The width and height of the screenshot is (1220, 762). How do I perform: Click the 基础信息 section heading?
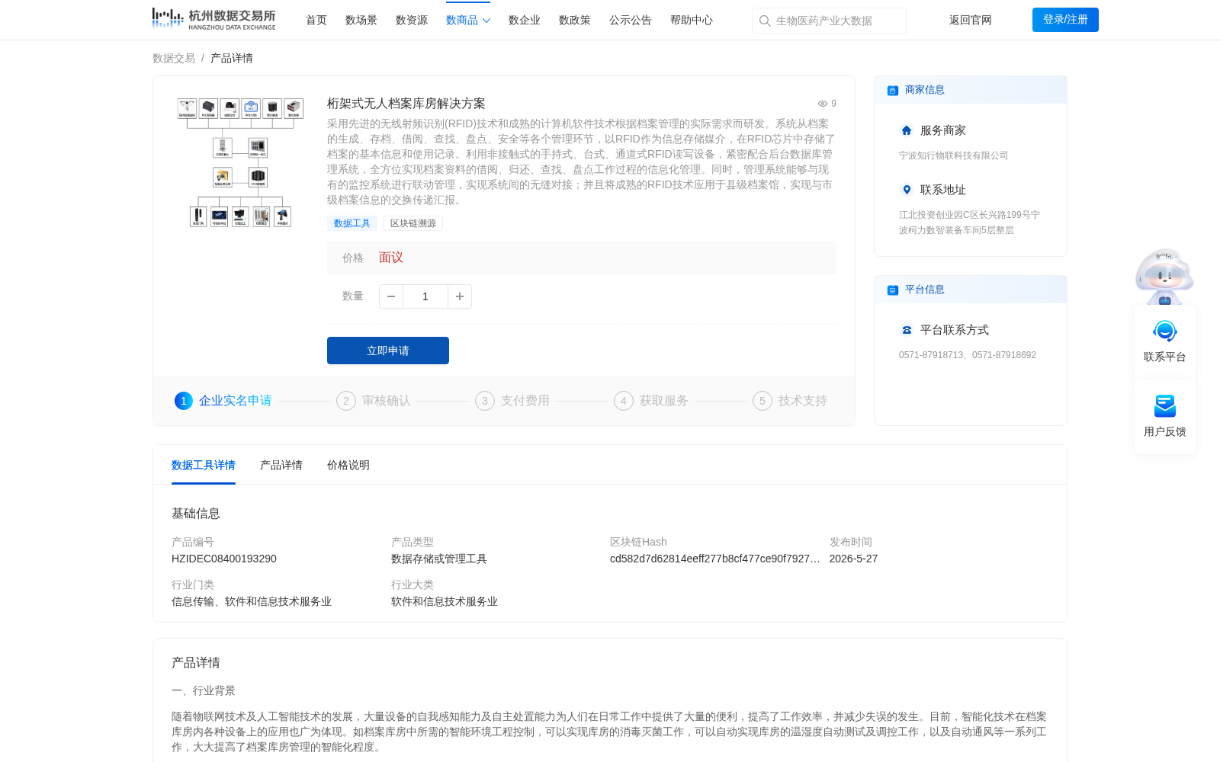coord(196,514)
